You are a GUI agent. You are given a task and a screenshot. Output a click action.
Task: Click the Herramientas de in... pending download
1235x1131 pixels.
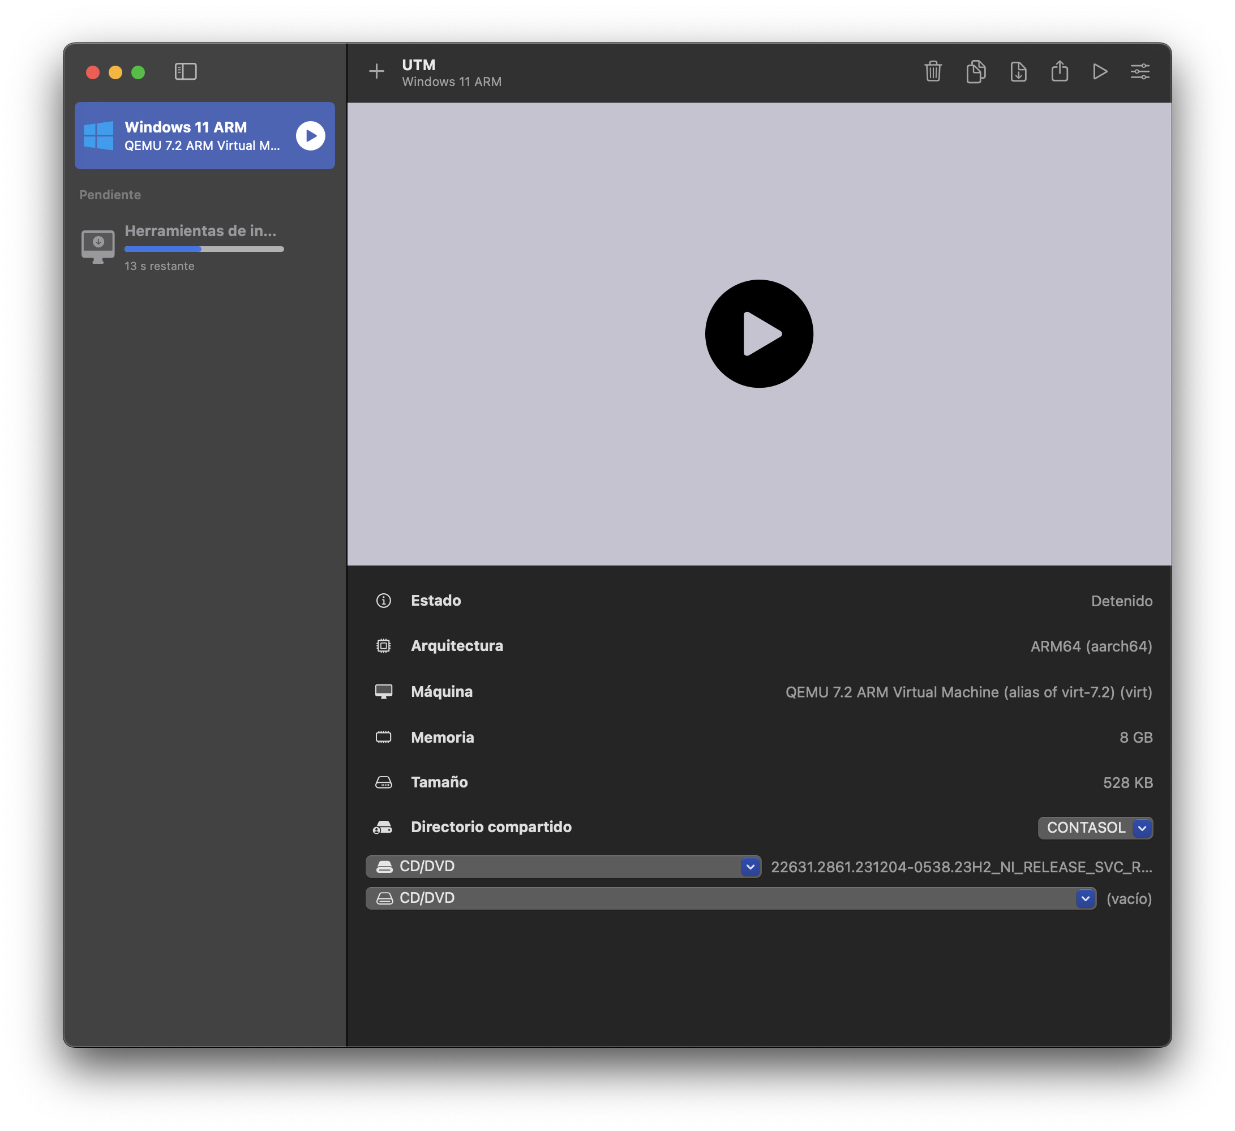click(205, 247)
